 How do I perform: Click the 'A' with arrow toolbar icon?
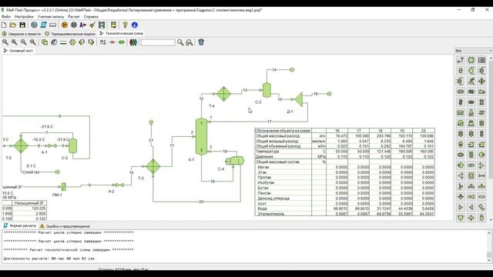(82, 25)
